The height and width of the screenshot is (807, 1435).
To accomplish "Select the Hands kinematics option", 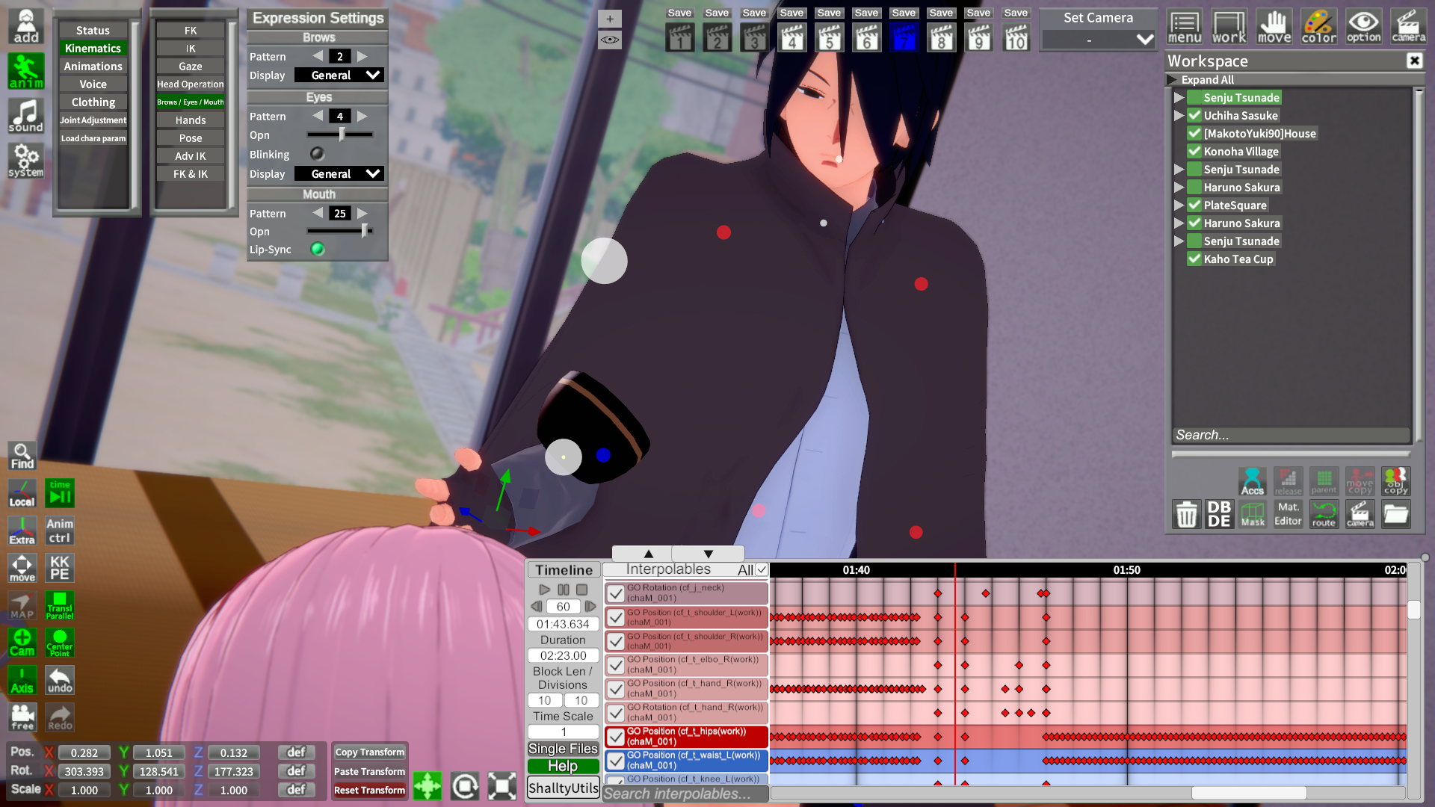I will tap(191, 120).
